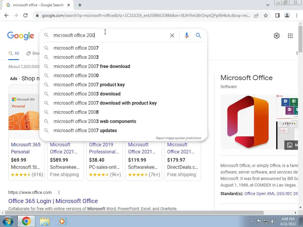Viewport: 303px width, 227px height.
Task: Choose suggestion microsoft office 2008
Action: (x=123, y=112)
